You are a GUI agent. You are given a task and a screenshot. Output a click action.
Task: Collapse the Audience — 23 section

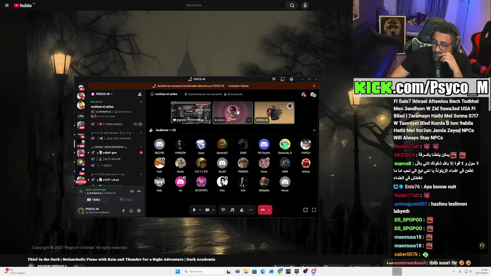tap(314, 130)
